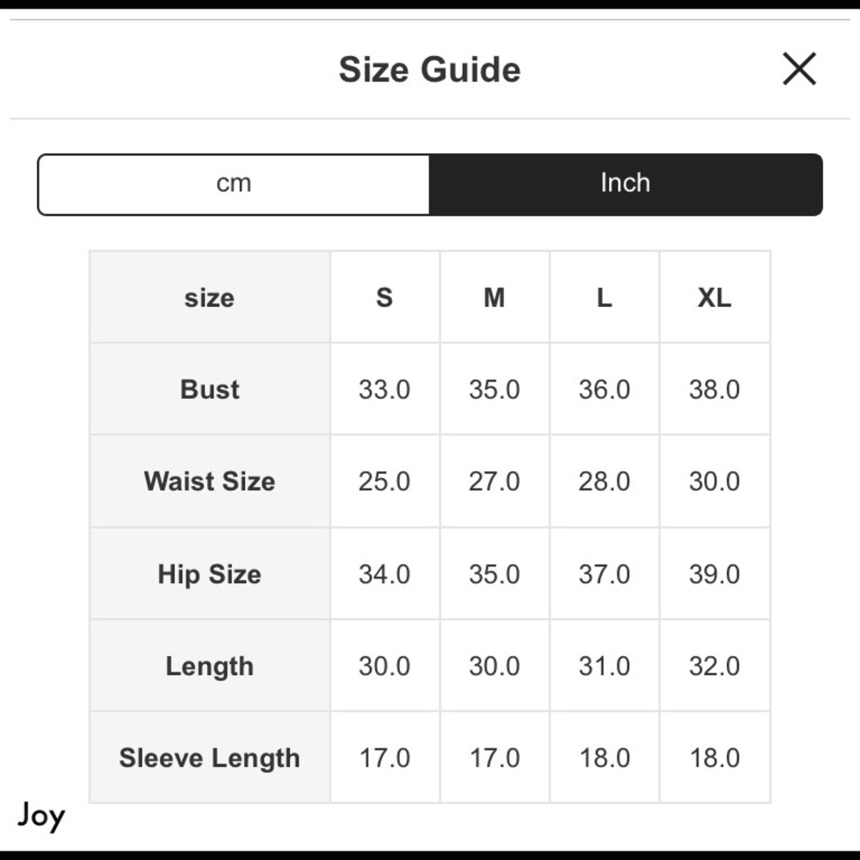Image resolution: width=860 pixels, height=860 pixels.
Task: Click the Bust row label
Action: (x=210, y=390)
